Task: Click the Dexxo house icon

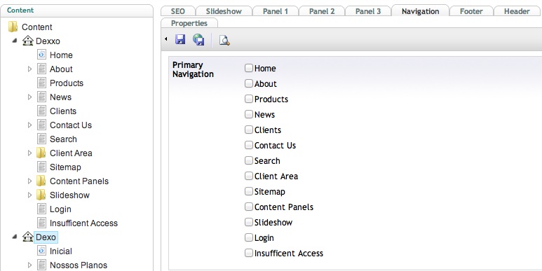Action: point(27,41)
